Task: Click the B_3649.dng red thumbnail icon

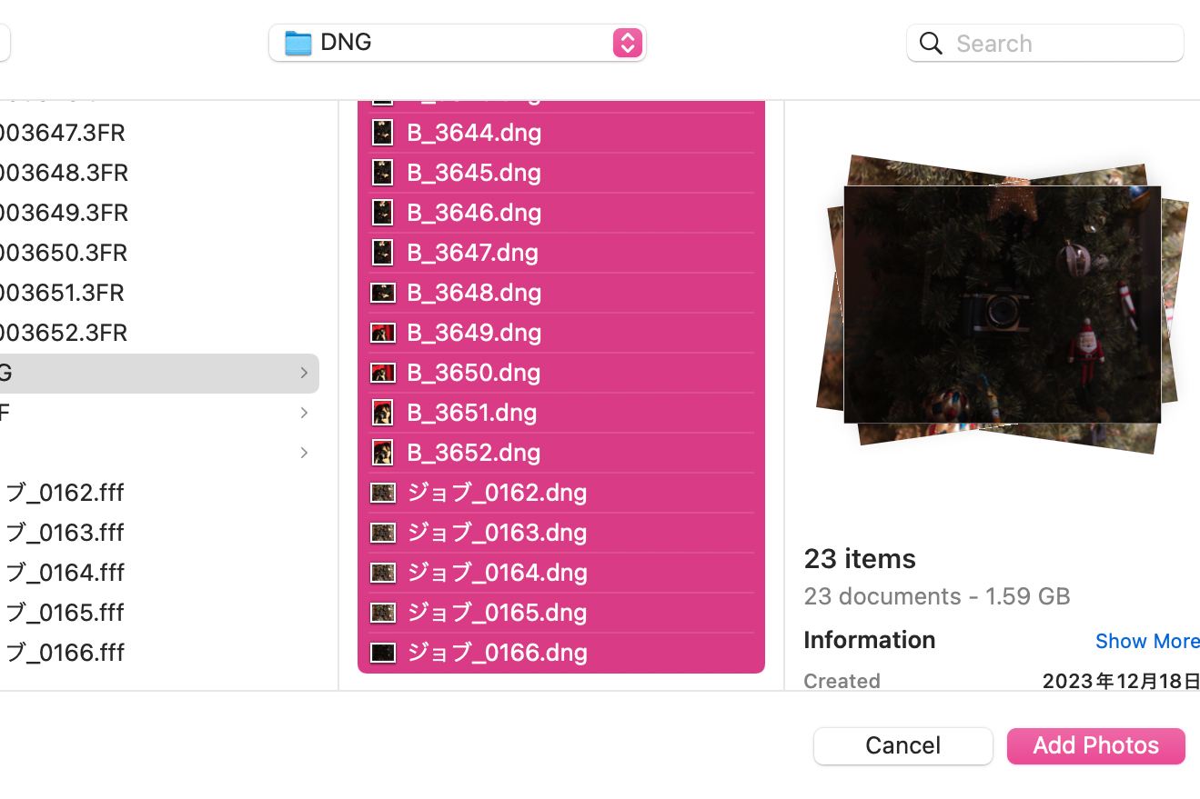Action: click(x=383, y=333)
